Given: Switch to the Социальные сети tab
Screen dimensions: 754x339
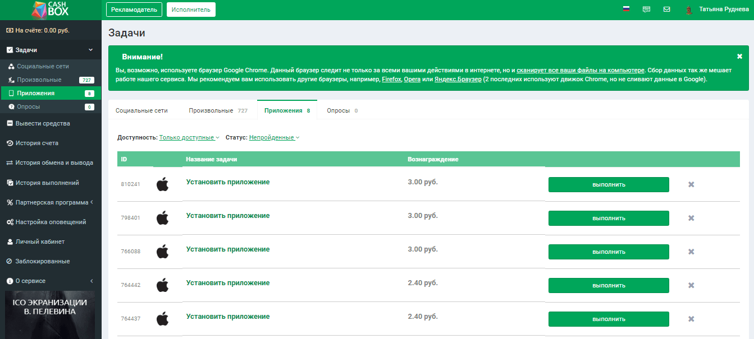Looking at the screenshot, I should click(140, 110).
